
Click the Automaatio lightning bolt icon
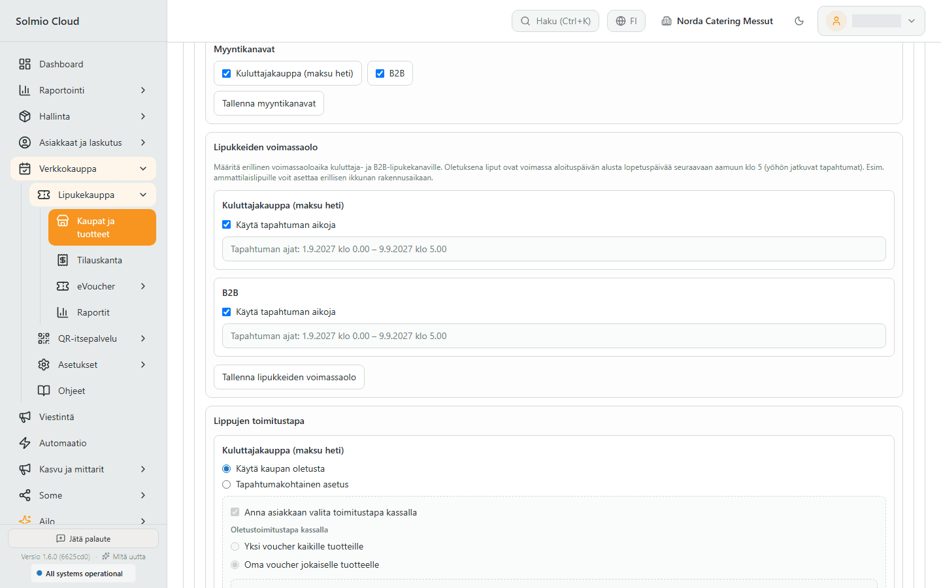coord(25,443)
